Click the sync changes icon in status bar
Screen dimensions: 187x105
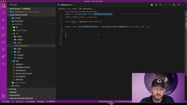(13, 101)
